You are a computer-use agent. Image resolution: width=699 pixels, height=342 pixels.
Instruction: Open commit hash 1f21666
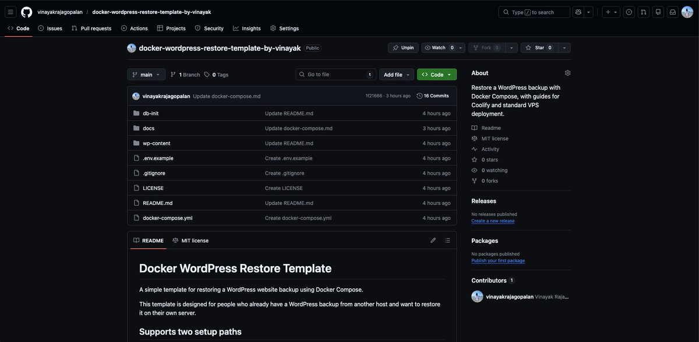pos(374,96)
